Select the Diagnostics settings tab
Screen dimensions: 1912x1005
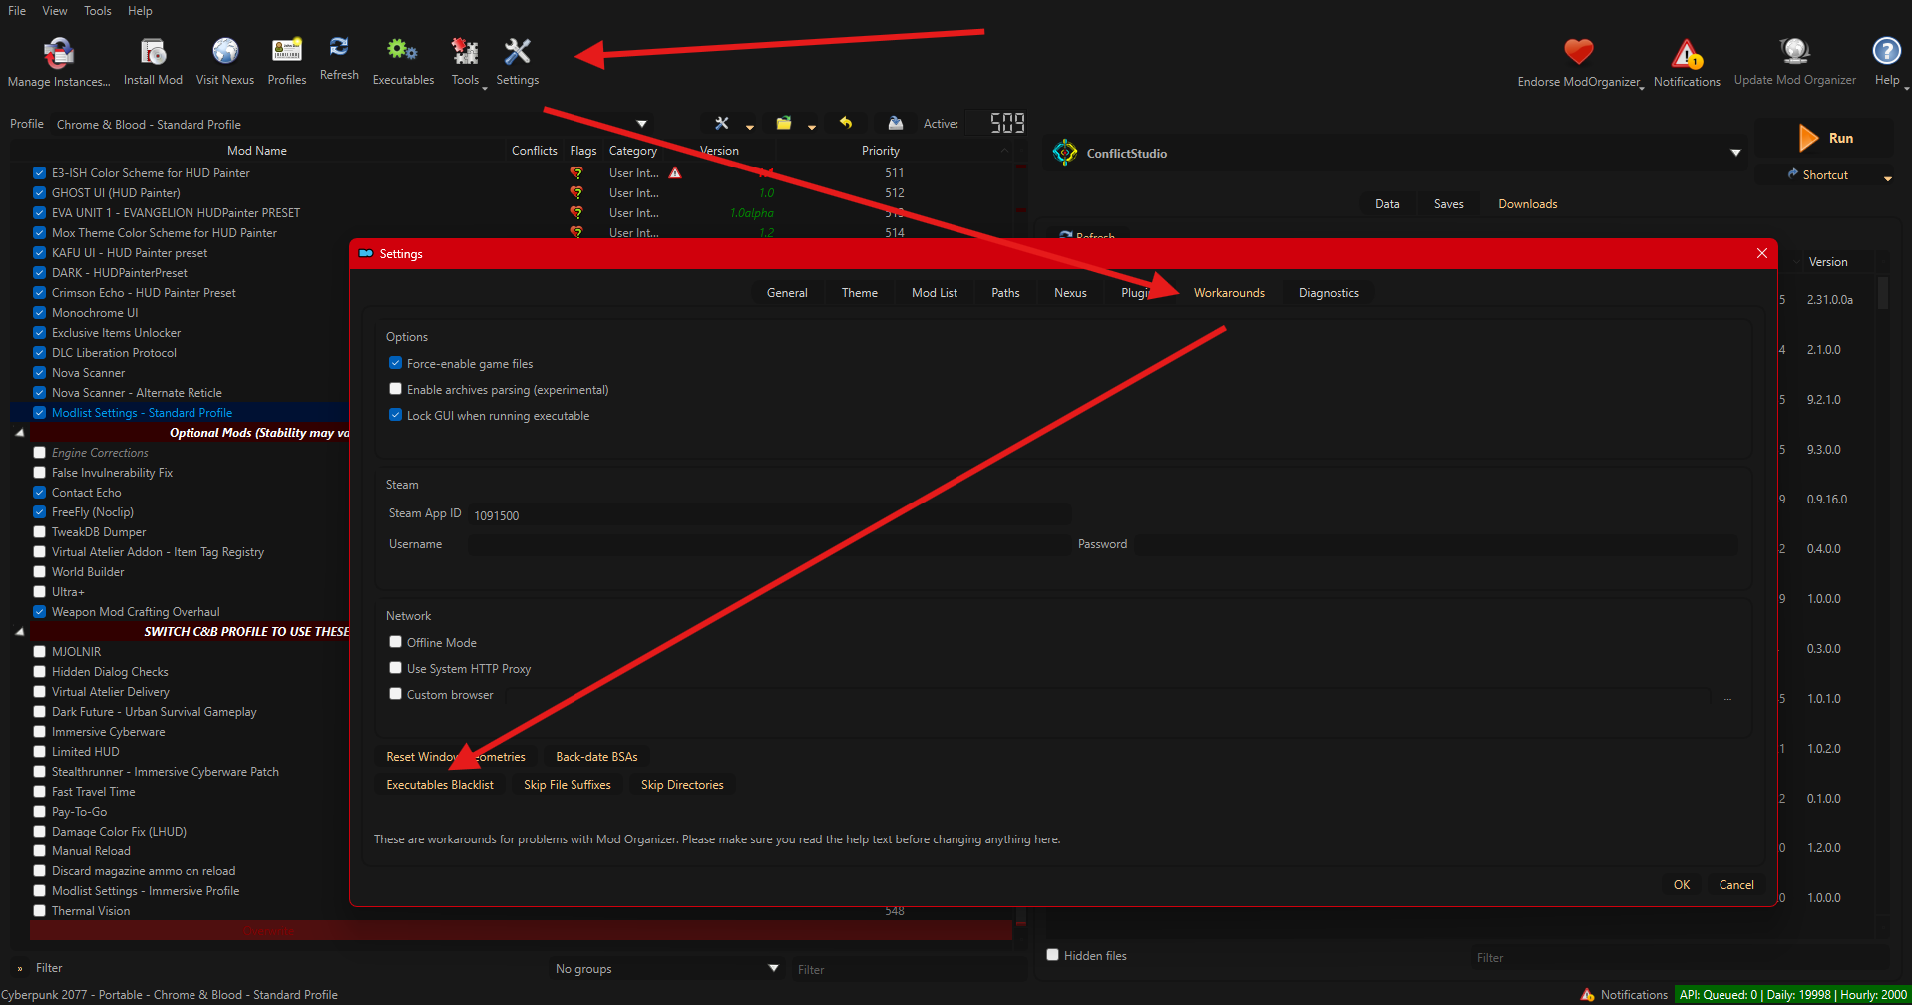1329,293
